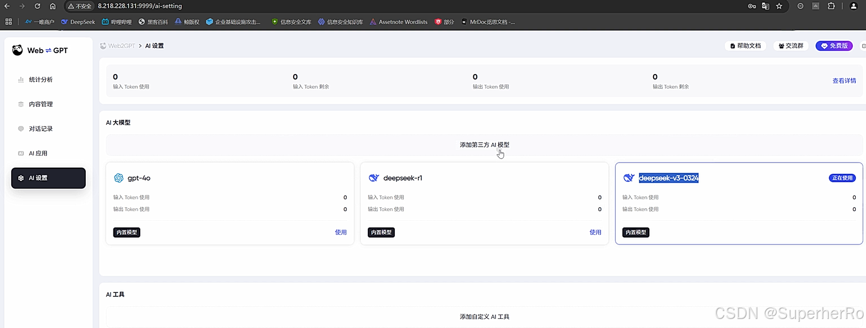Open the 信息安全知识库 bookmark
Viewport: 866px width, 328px height.
(340, 22)
